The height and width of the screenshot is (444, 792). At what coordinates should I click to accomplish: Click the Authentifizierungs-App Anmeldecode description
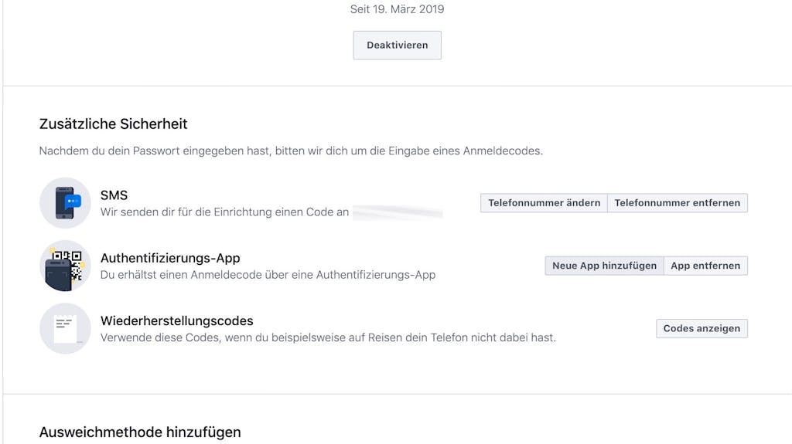[268, 275]
